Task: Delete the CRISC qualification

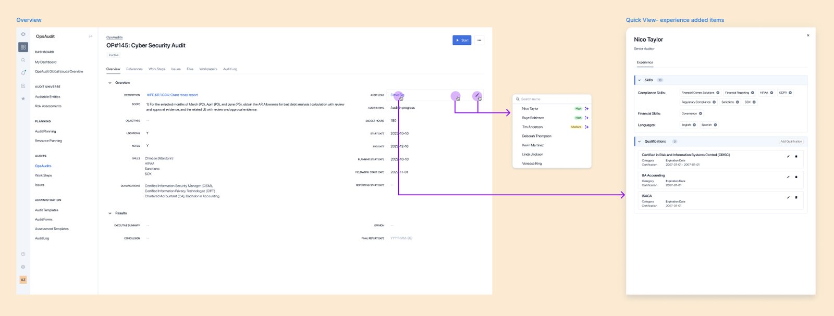Action: [x=796, y=156]
